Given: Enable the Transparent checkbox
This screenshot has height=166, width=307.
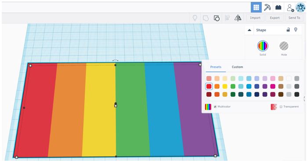Looking at the screenshot, I should 281,107.
